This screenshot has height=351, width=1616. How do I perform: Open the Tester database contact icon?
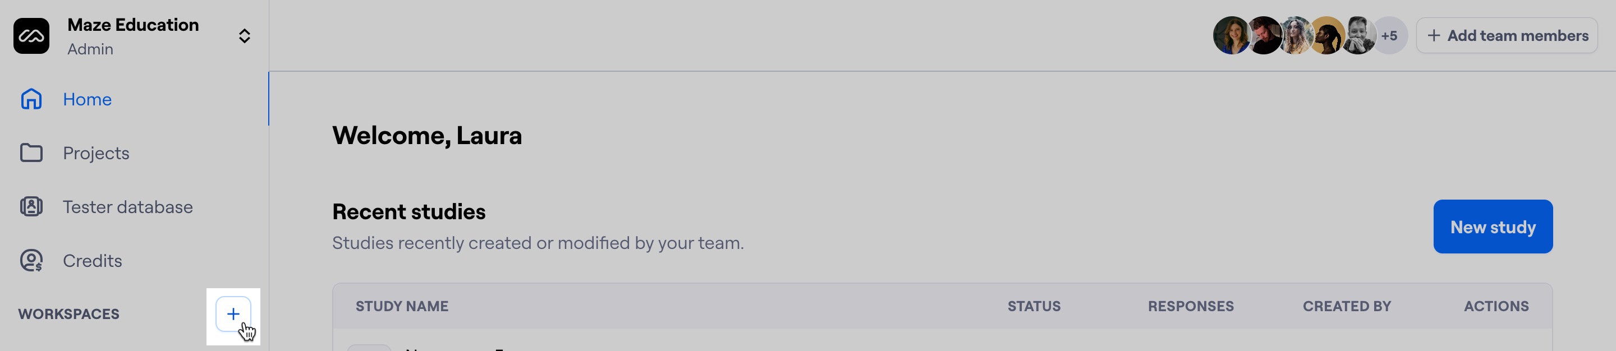(31, 207)
